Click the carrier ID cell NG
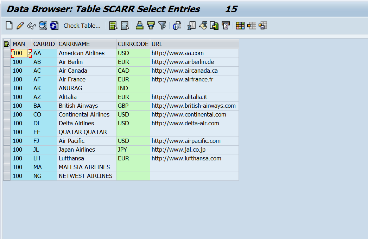368x239 pixels. [44, 176]
